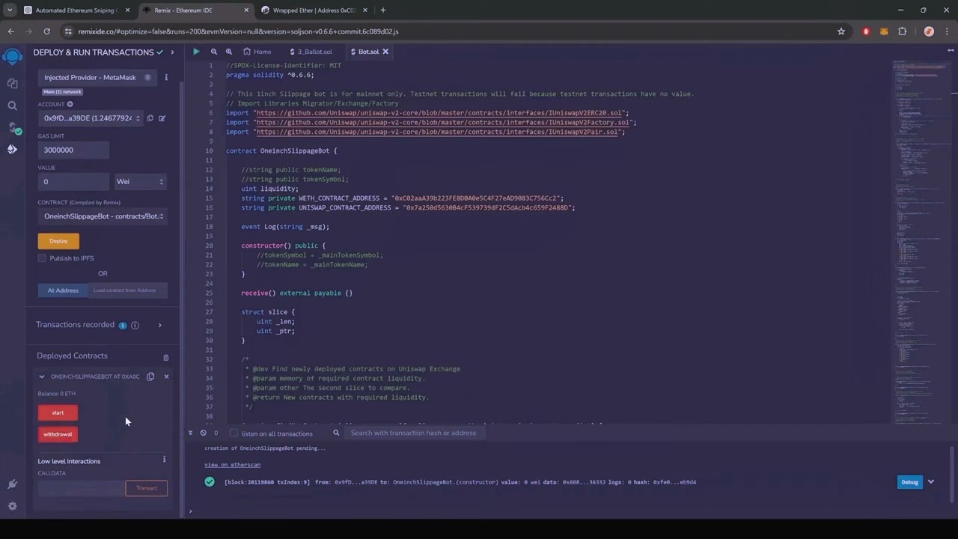Image resolution: width=958 pixels, height=539 pixels.
Task: Click the GAS LIMIT input field
Action: click(73, 150)
